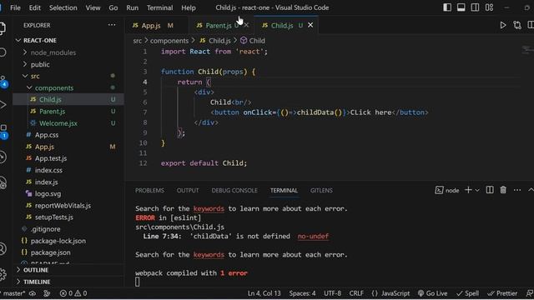
Task: Open logo.svg file
Action: point(68,194)
